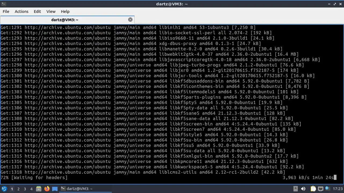The width and height of the screenshot is (344, 193).
Task: Open the Actions menu
Action: pos(21,11)
